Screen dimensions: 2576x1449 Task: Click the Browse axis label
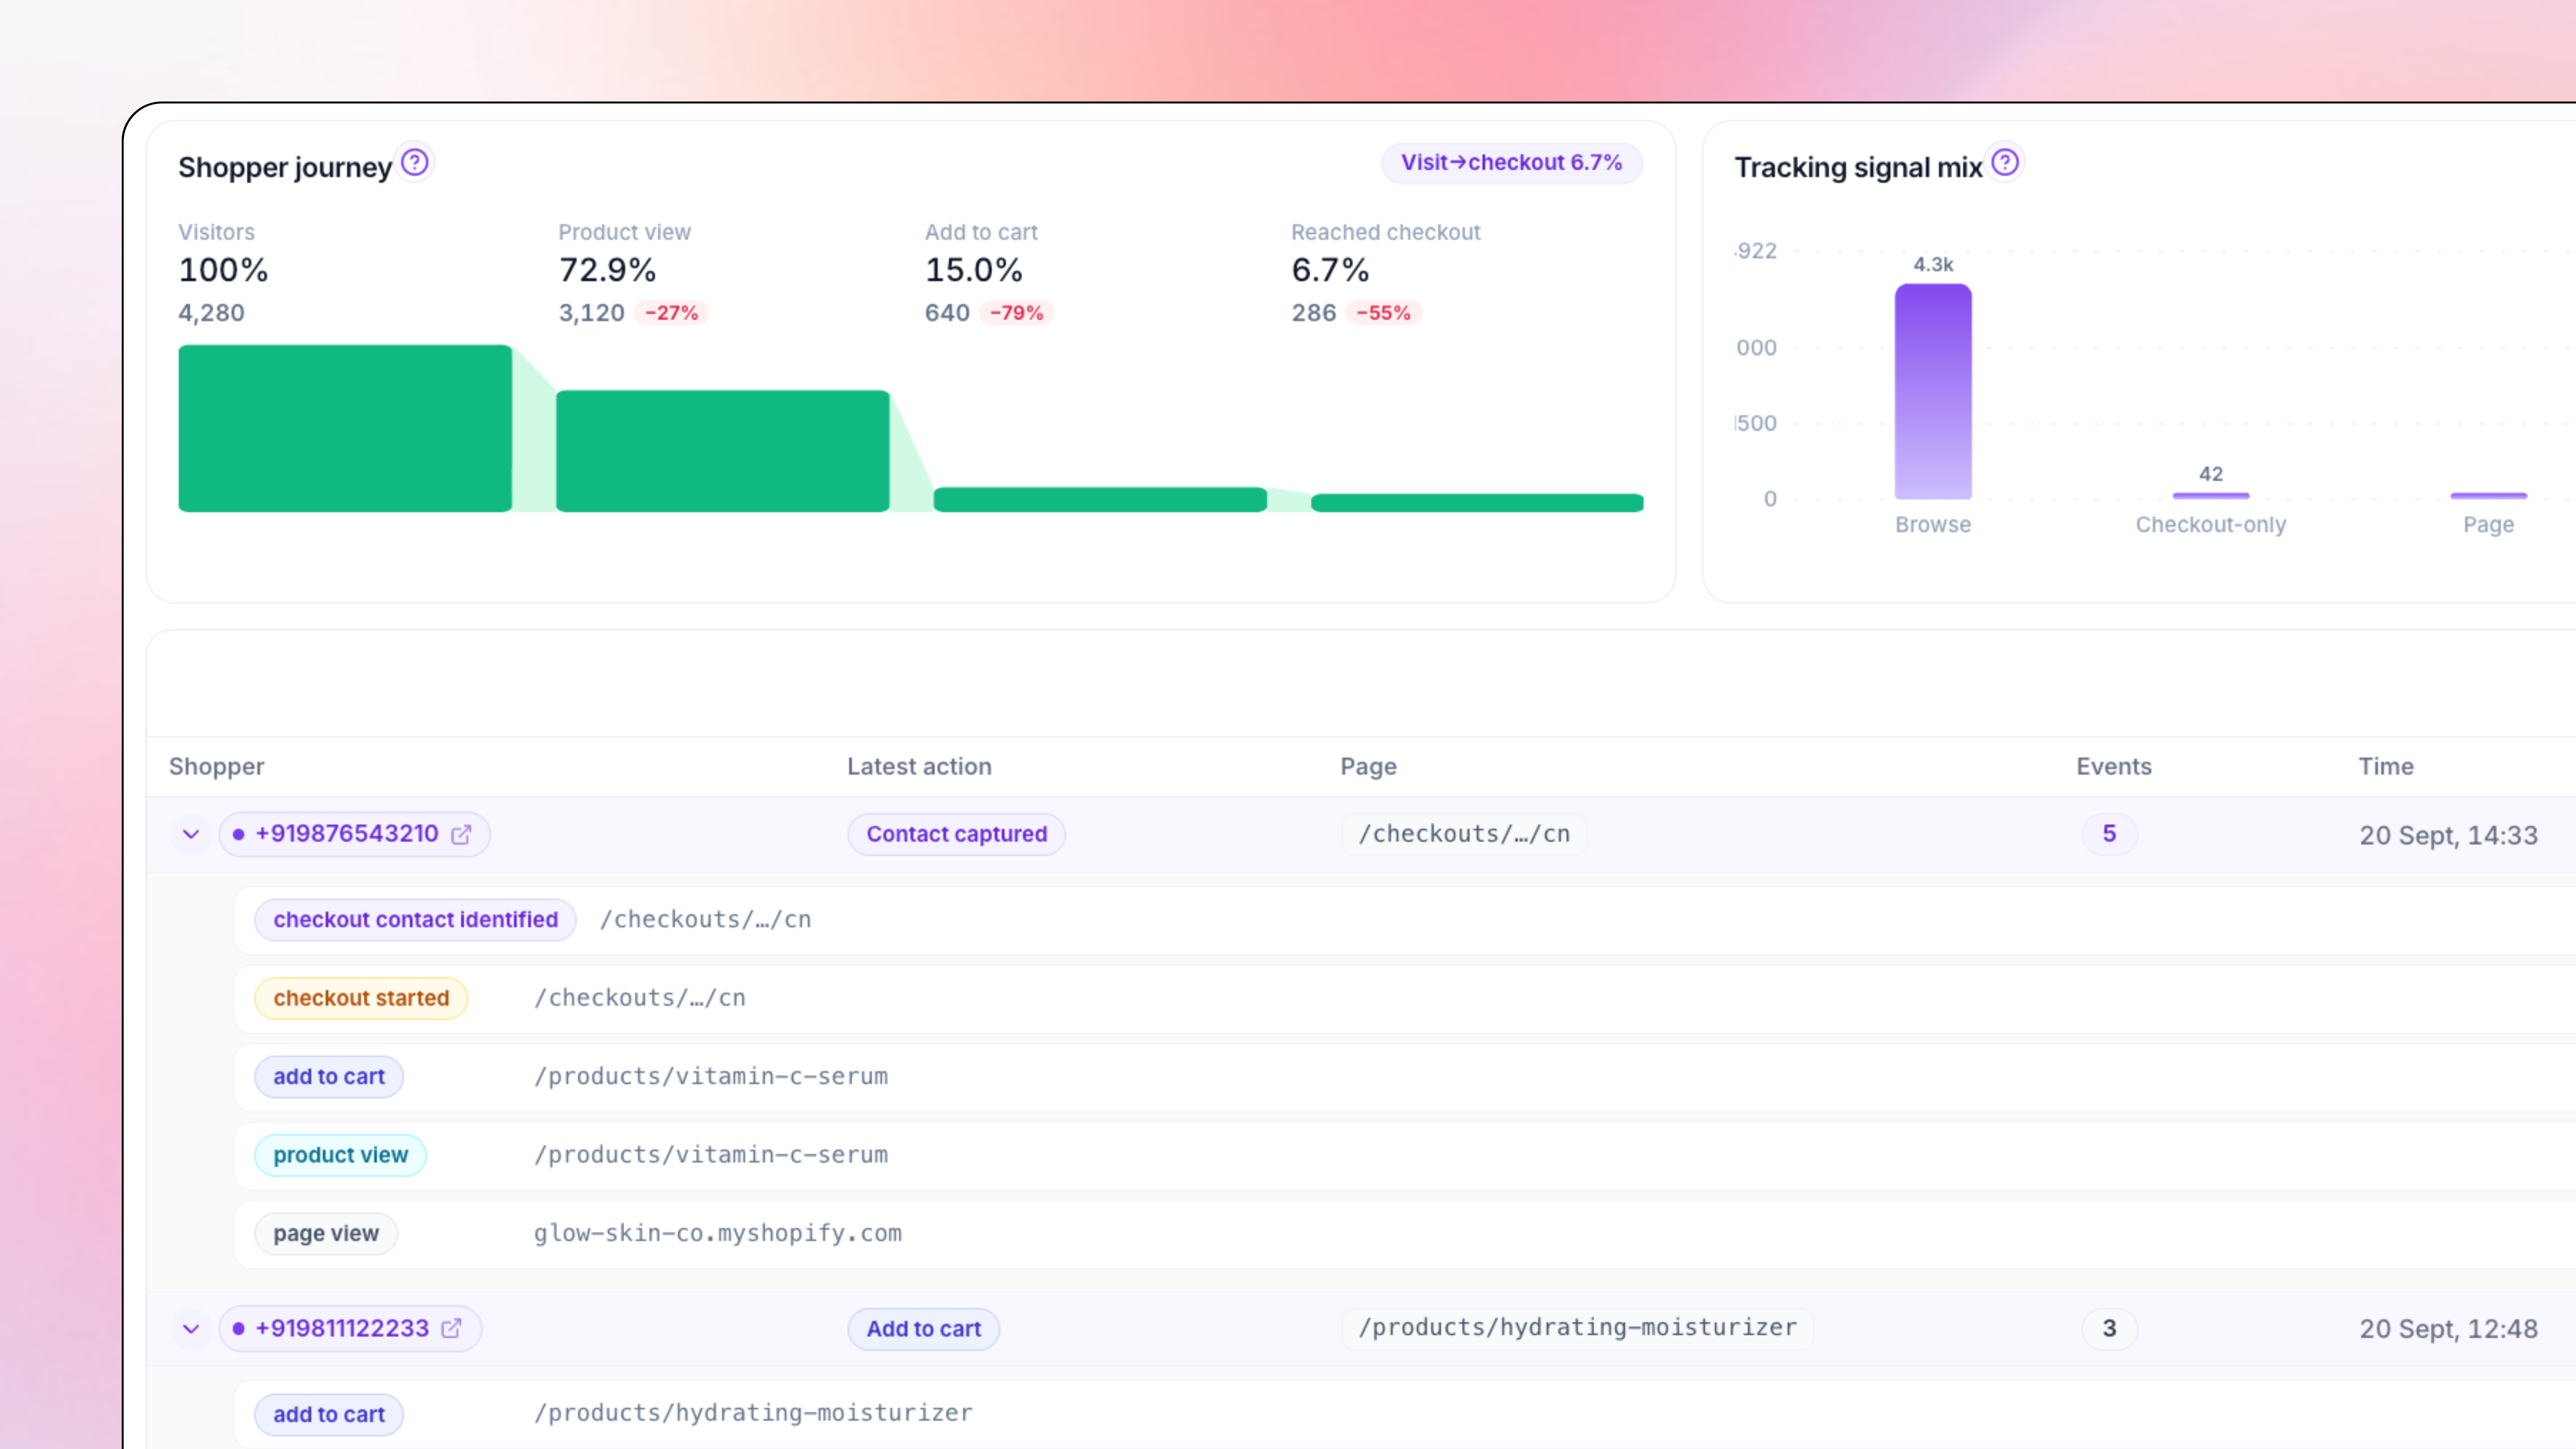tap(1933, 525)
